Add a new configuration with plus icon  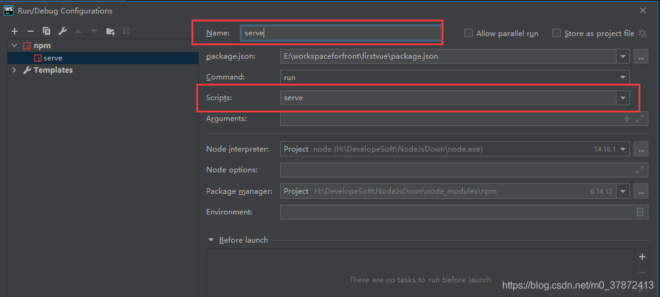coord(15,31)
